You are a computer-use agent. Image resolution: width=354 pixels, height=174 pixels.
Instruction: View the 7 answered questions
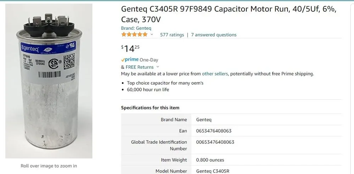click(x=214, y=35)
